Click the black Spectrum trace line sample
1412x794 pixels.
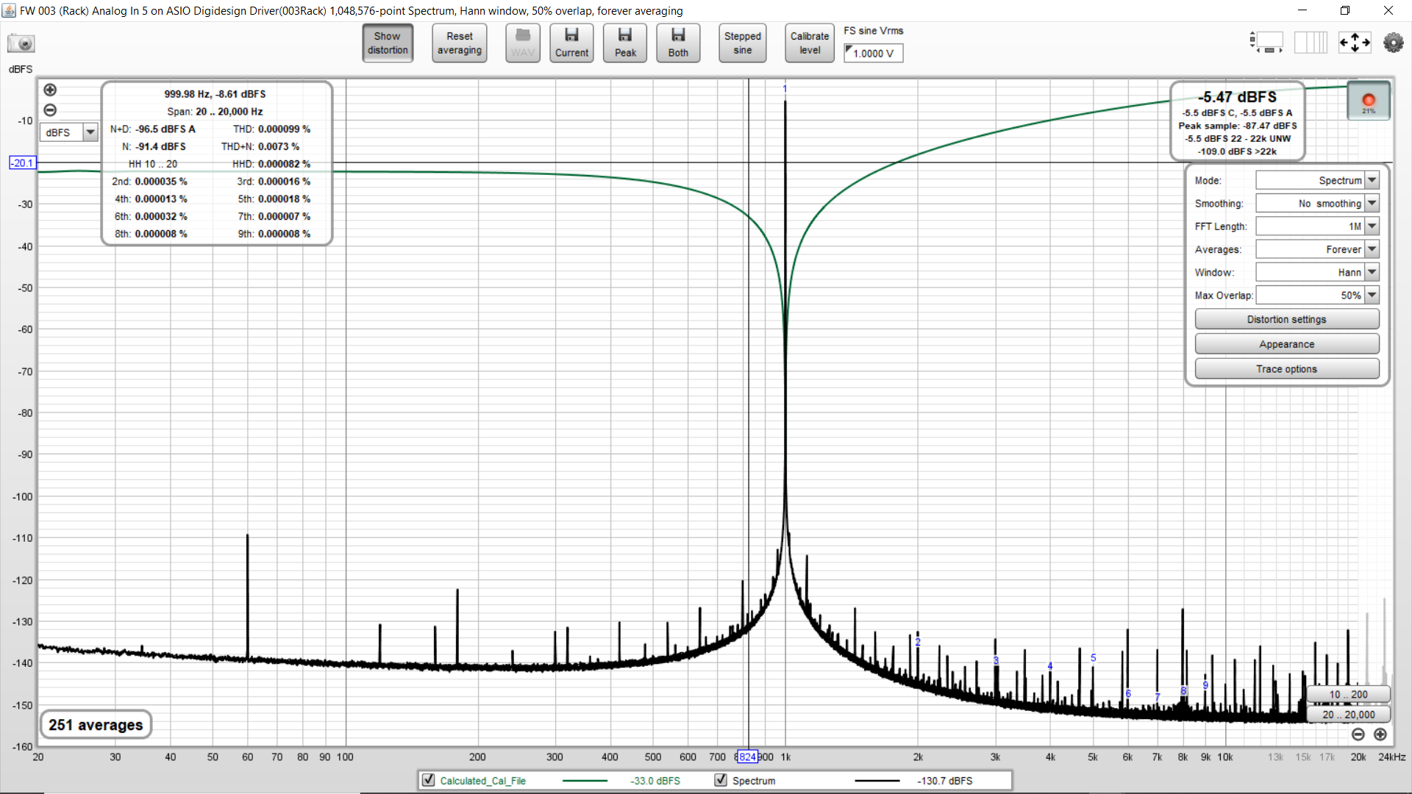coord(877,781)
